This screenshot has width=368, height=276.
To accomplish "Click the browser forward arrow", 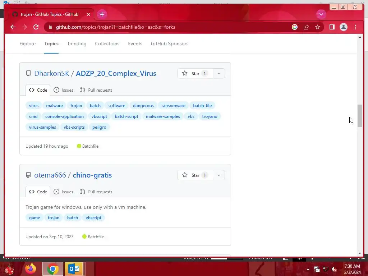I will [24, 27].
